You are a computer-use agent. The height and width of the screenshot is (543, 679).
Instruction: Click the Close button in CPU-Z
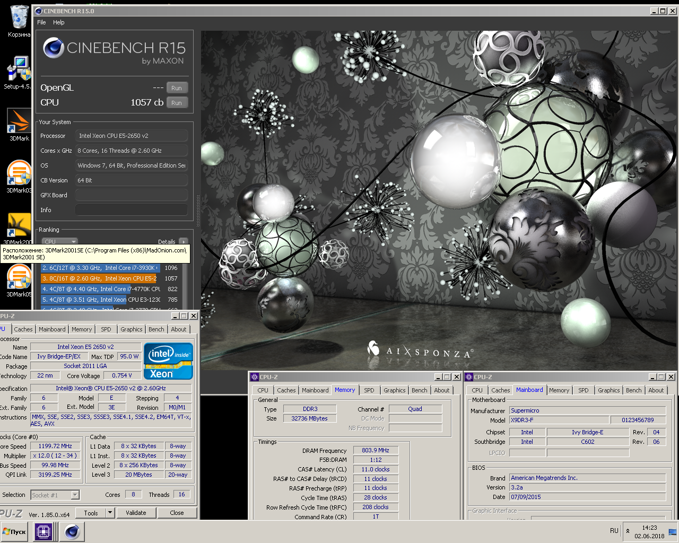click(177, 513)
